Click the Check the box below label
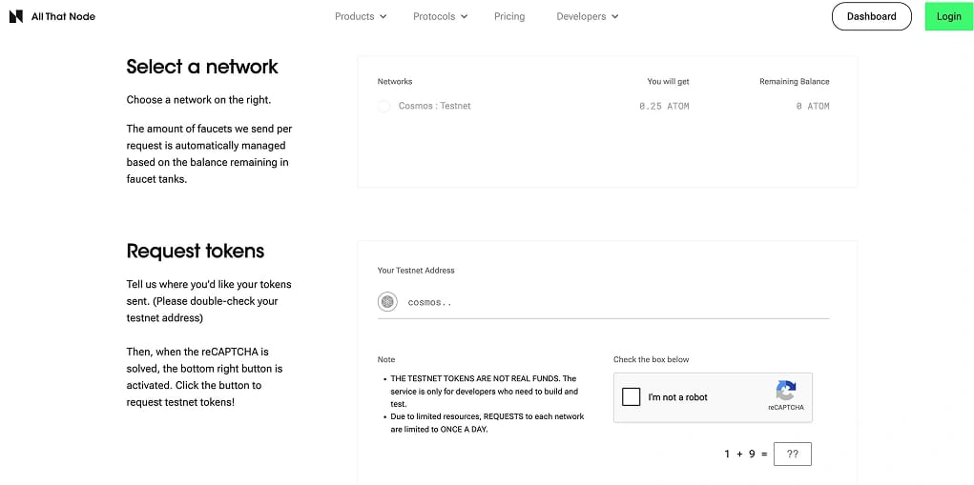974x485 pixels. [x=651, y=360]
